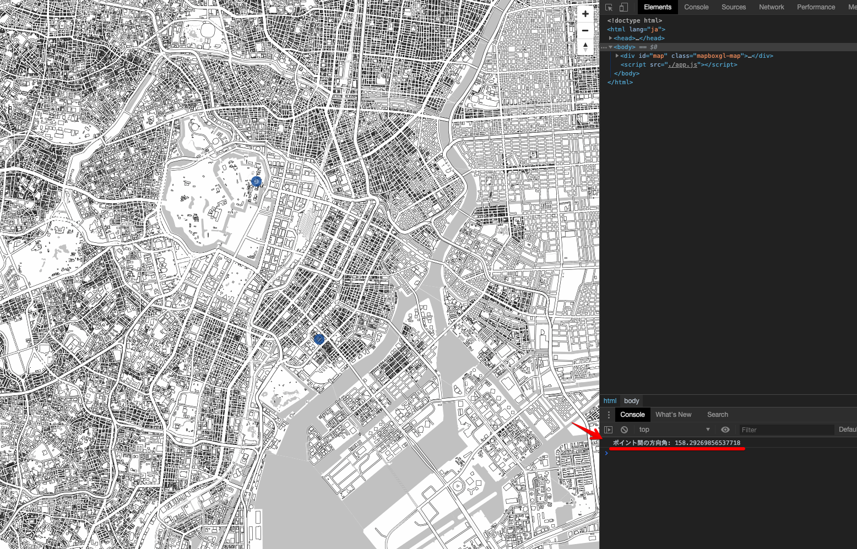Open the Sources tab
The height and width of the screenshot is (549, 857).
click(x=734, y=7)
